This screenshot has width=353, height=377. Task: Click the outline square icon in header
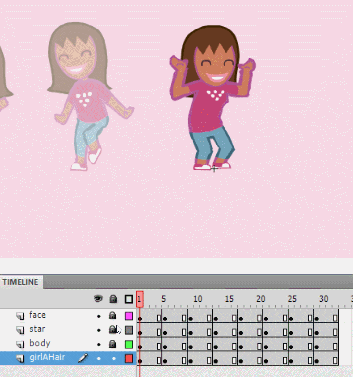point(128,299)
